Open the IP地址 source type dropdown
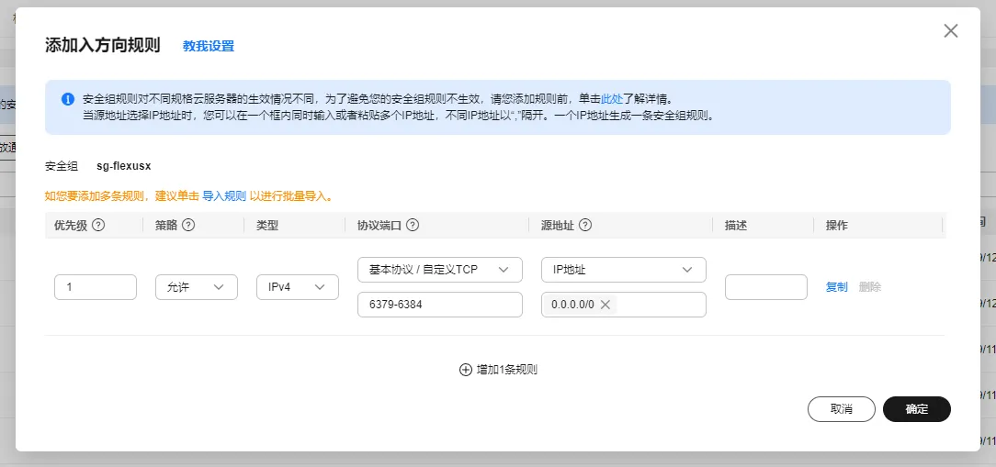The image size is (996, 467). [623, 270]
